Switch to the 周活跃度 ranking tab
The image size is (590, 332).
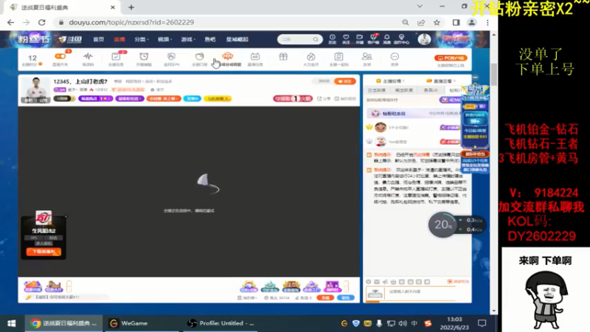(x=403, y=90)
